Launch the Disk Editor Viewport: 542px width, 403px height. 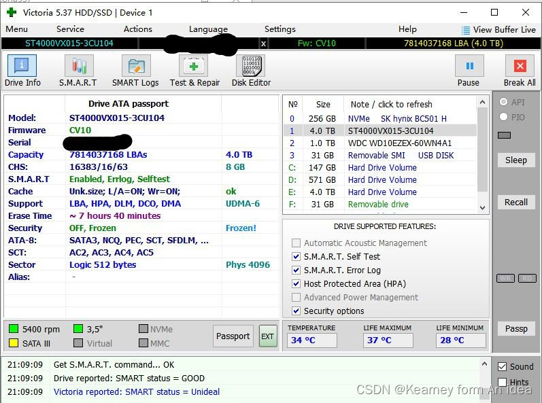click(x=252, y=71)
